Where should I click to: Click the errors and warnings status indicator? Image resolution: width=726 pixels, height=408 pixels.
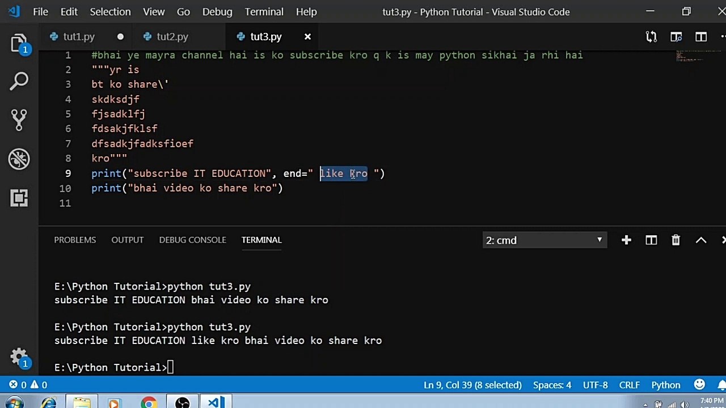(x=28, y=385)
